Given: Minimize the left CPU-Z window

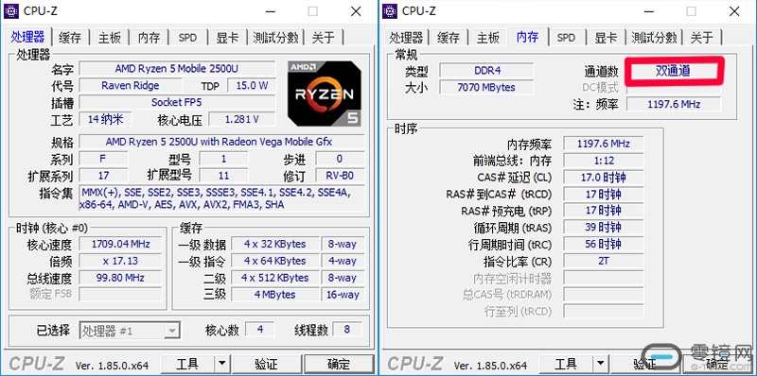Looking at the screenshot, I should 271,11.
